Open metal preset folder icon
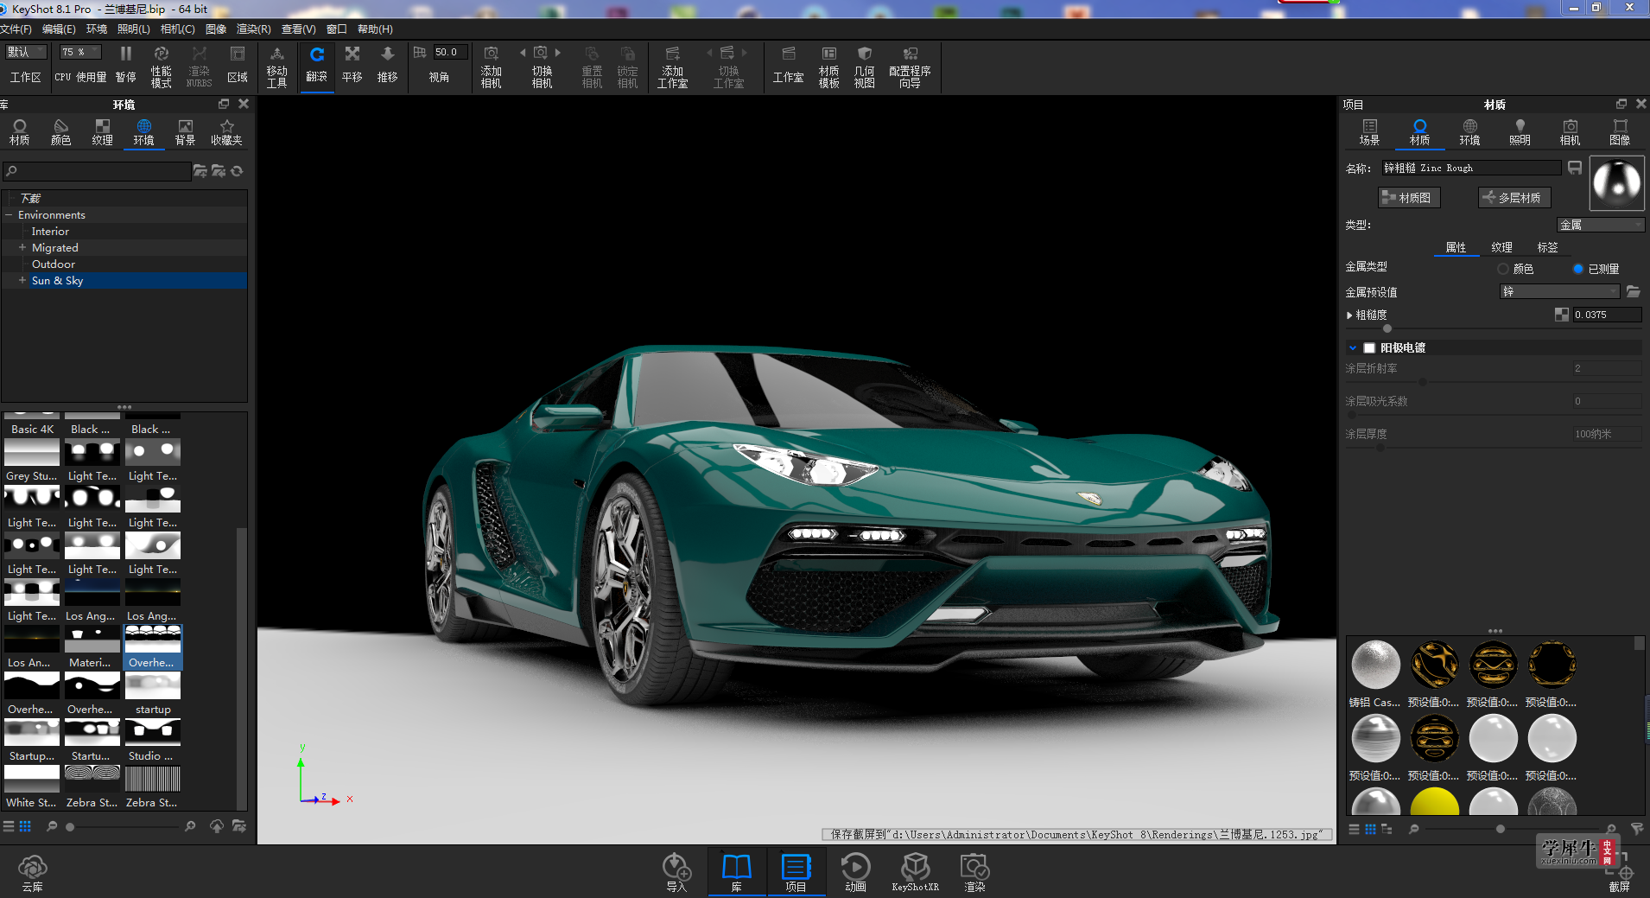 click(1633, 291)
